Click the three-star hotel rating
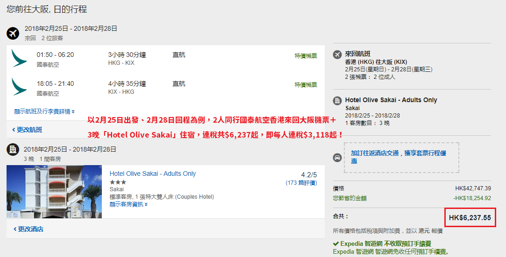This screenshot has width=506, height=257. [118, 182]
